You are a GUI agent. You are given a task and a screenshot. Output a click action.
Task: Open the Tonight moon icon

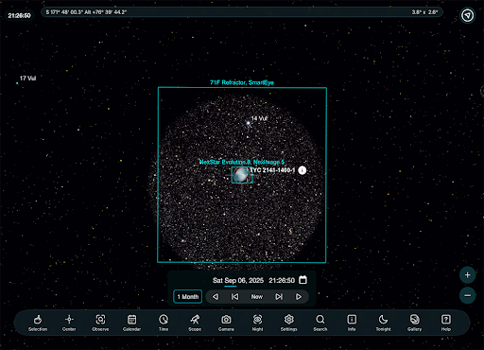(383, 323)
